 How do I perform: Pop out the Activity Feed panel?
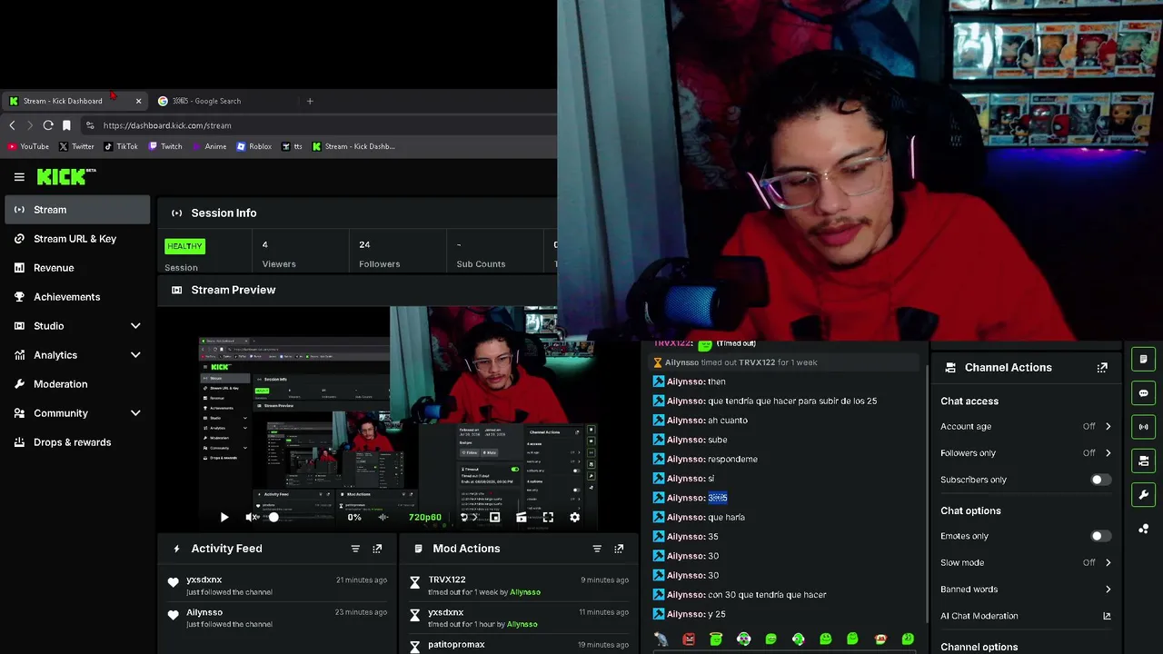[x=377, y=549]
